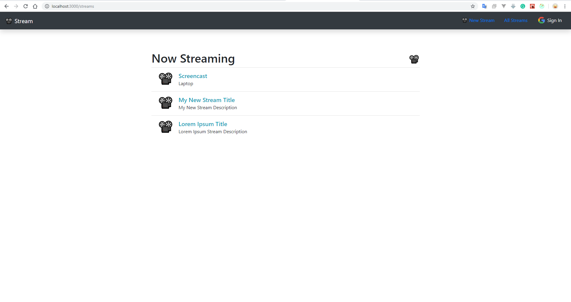Click the Now Streaming heading

(193, 59)
